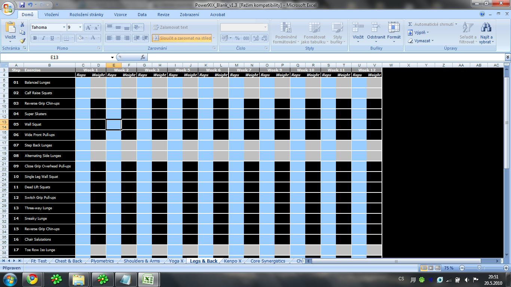Click the Vymazat clear button

[422, 41]
